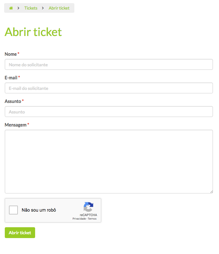Select the Abrir ticket breadcrumb link

[x=59, y=8]
